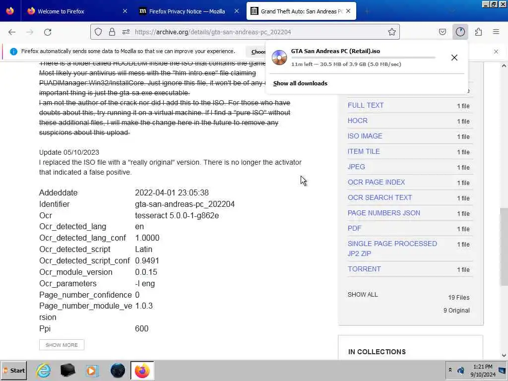508x381 pixels.
Task: Click the Firefox taskbar button
Action: (142, 370)
